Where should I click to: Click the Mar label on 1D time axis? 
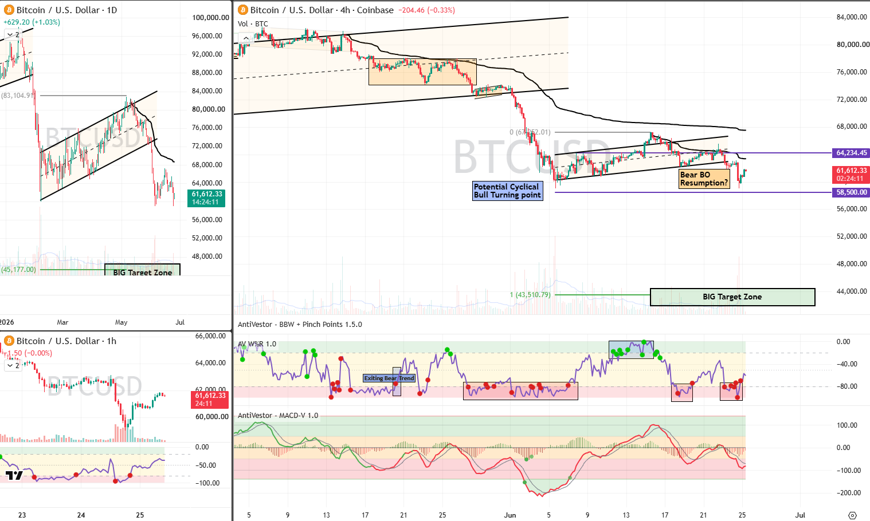click(x=62, y=322)
